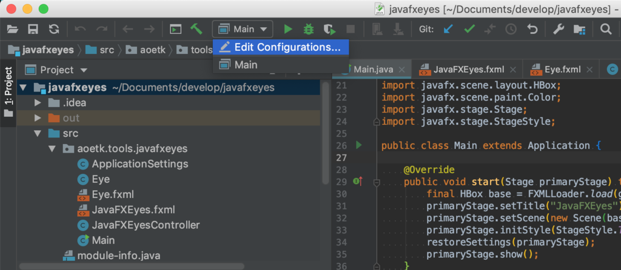Select JavaFXEyes.fxml in project tree
The image size is (621, 270).
tap(133, 209)
